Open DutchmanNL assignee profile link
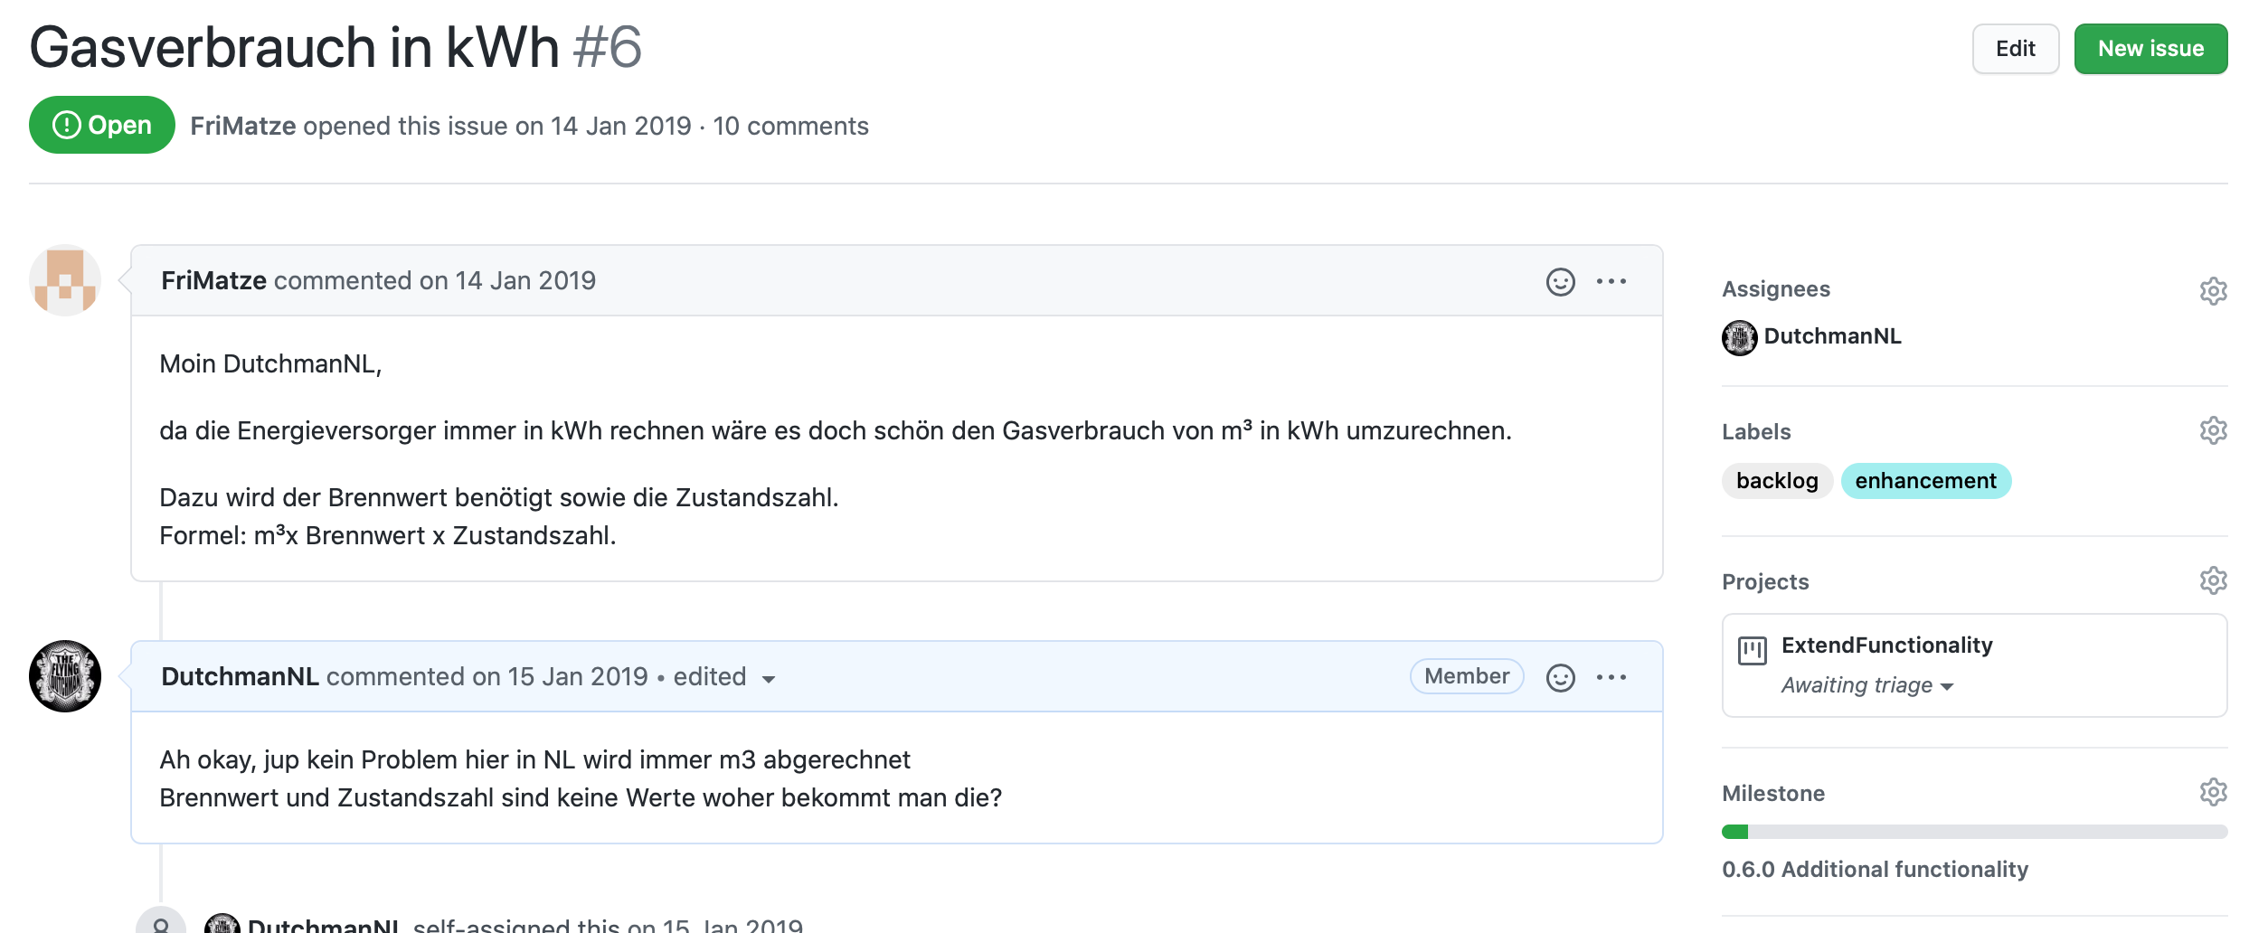The width and height of the screenshot is (2268, 933). 1832,336
